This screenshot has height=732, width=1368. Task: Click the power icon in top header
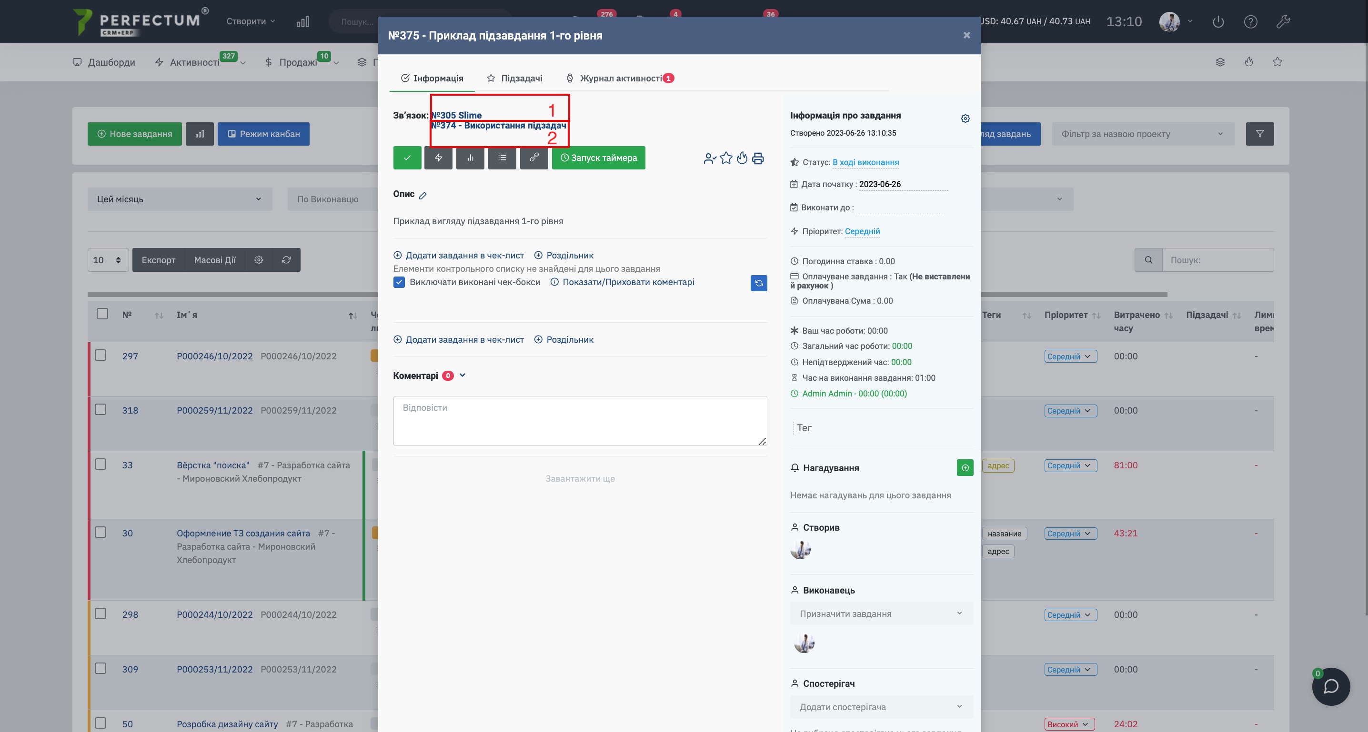click(x=1218, y=22)
